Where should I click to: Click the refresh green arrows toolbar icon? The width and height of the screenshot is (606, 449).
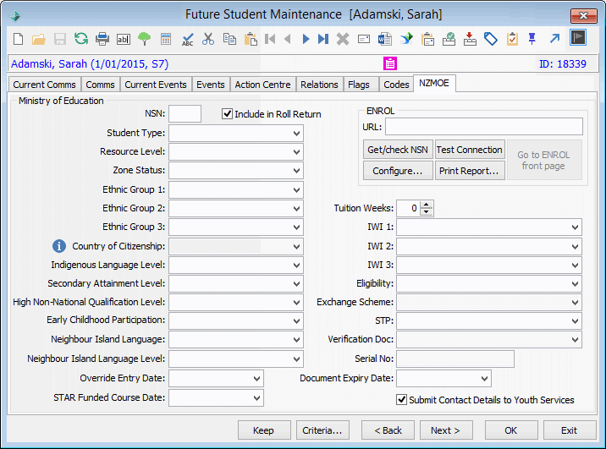(81, 39)
